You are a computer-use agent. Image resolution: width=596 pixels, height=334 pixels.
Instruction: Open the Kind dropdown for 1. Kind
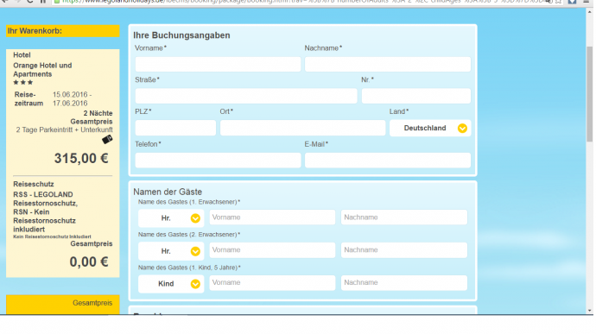(171, 284)
